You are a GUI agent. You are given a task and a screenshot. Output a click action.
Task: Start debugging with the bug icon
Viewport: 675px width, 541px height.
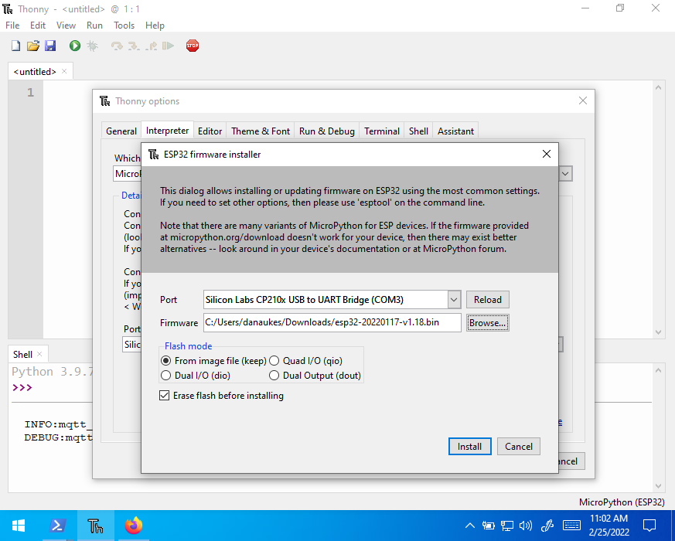92,46
